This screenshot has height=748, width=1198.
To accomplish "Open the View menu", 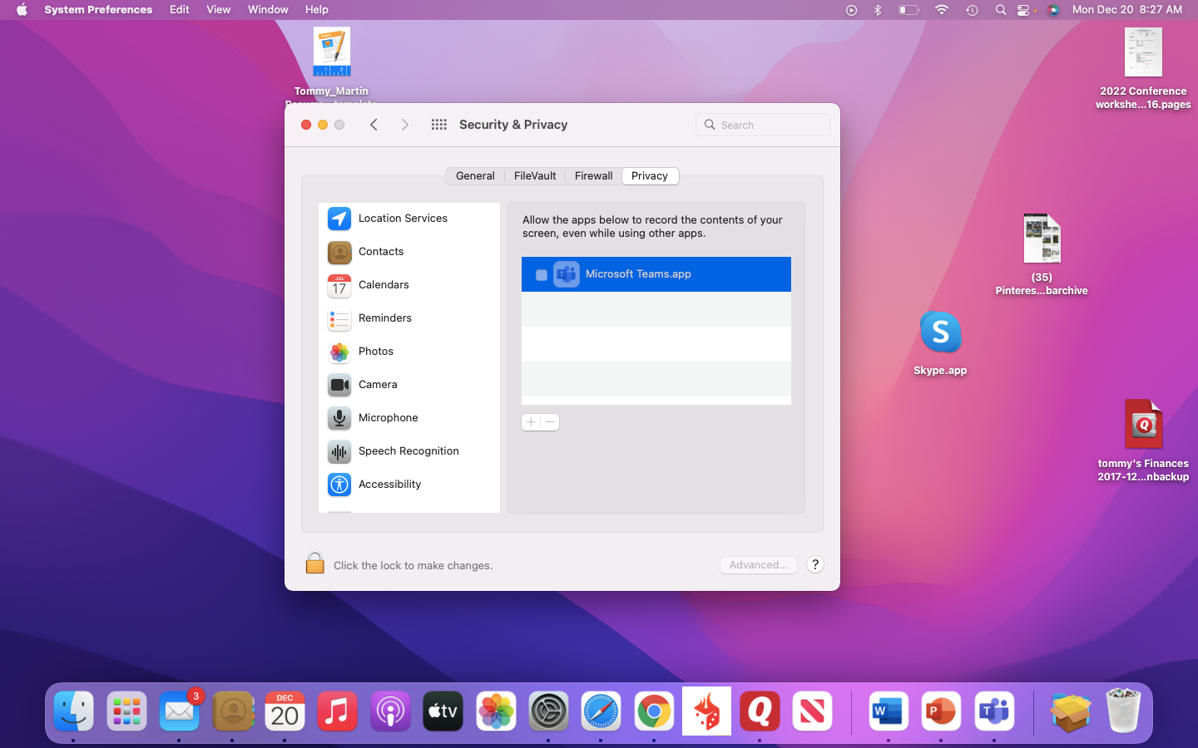I will pyautogui.click(x=219, y=10).
